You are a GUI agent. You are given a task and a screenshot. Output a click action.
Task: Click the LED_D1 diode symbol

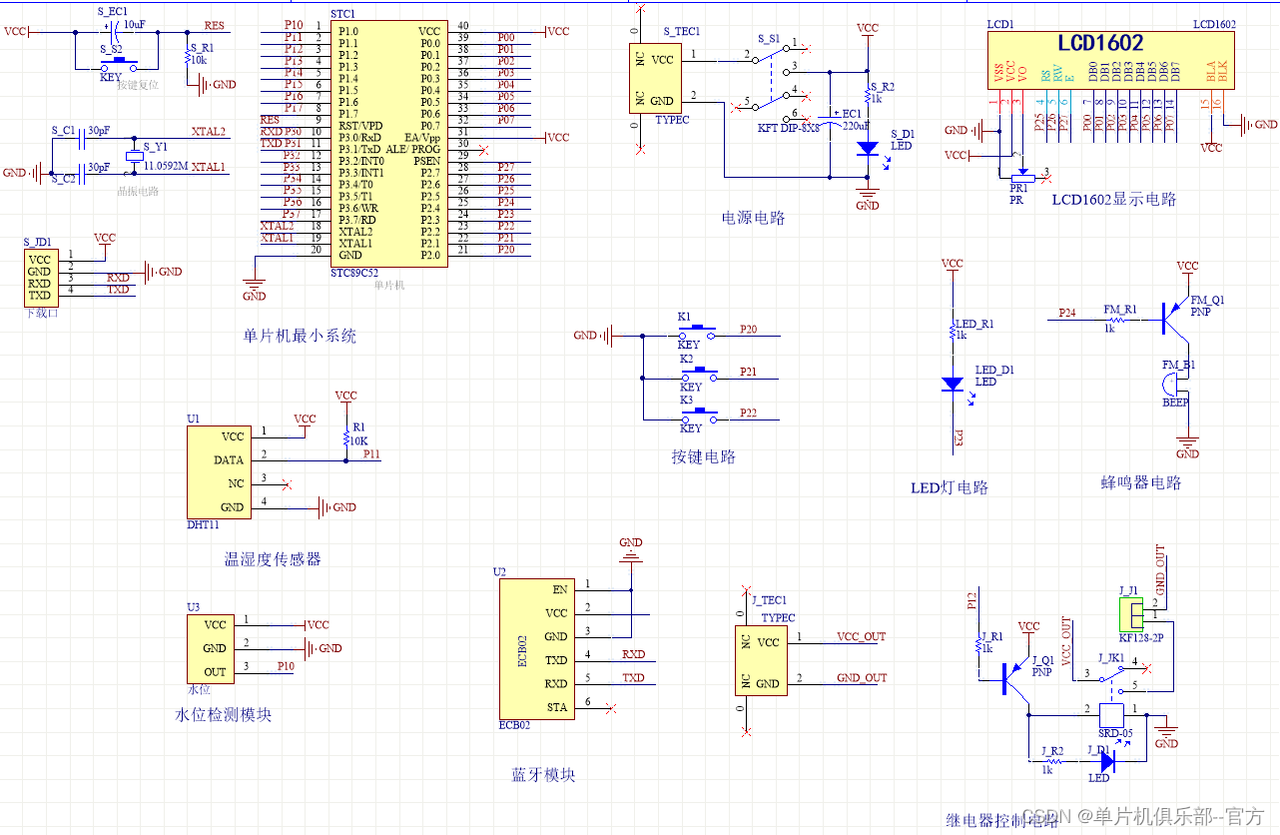(x=953, y=384)
